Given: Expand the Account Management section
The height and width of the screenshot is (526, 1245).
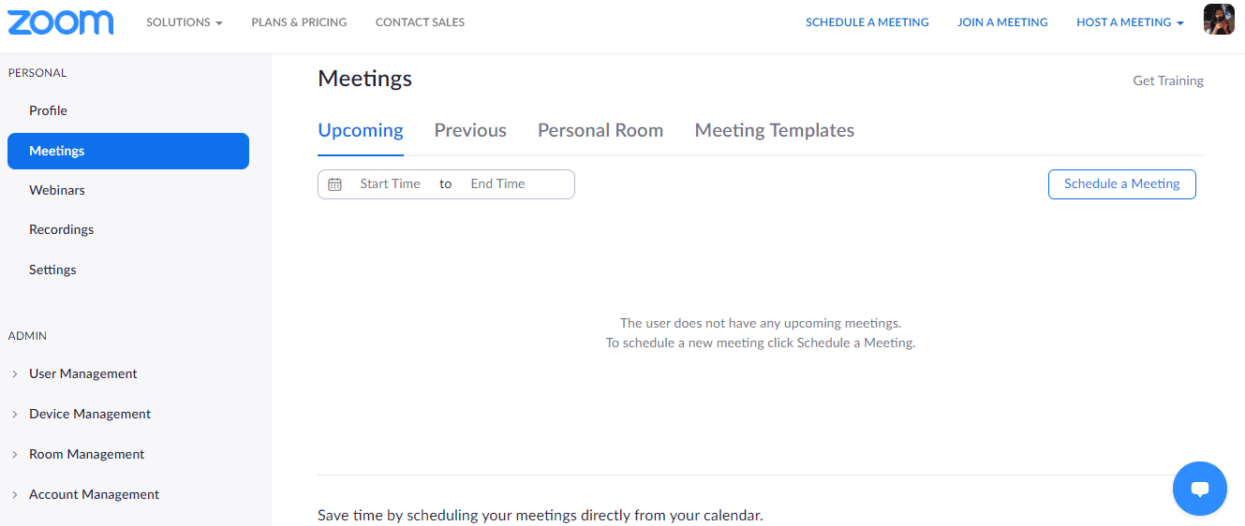Looking at the screenshot, I should [94, 494].
